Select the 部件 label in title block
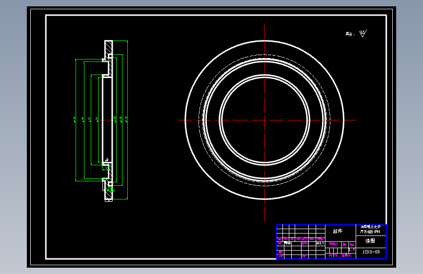423x274 pixels. click(x=338, y=231)
